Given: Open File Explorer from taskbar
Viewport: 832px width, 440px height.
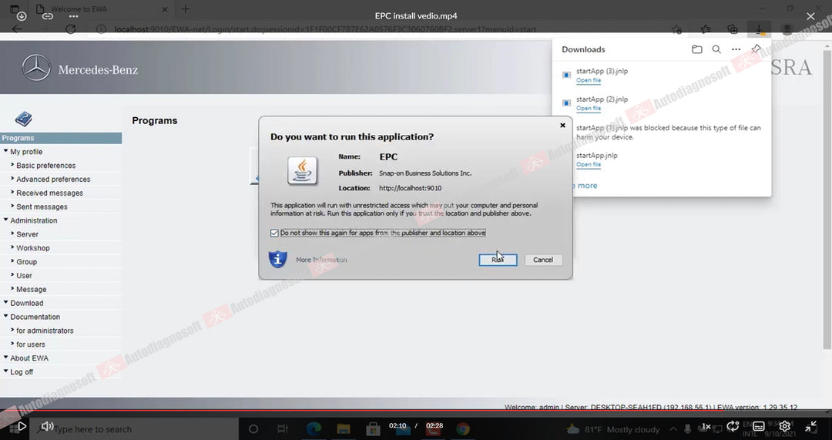Looking at the screenshot, I should point(344,429).
